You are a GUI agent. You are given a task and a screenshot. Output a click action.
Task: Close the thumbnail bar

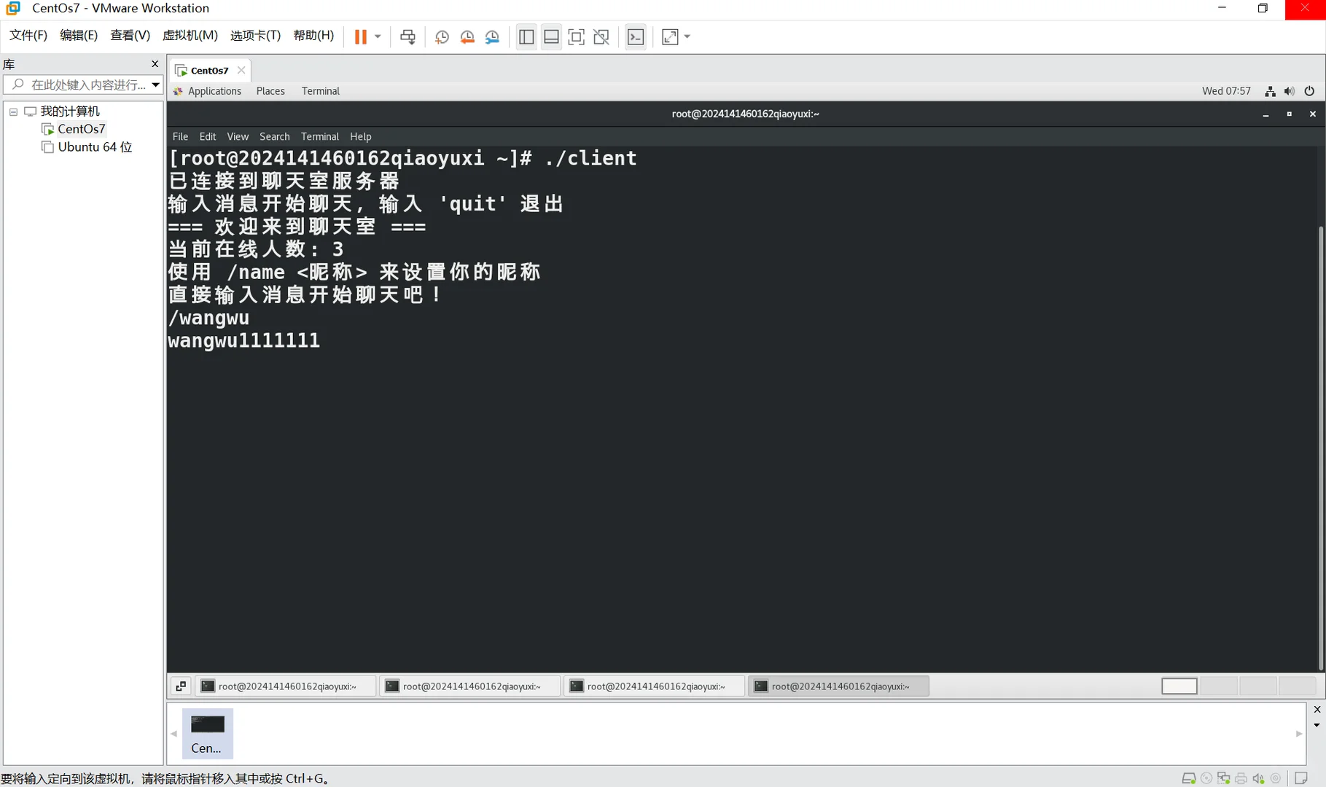point(1317,710)
